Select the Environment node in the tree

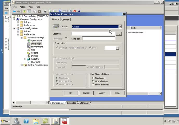click(37, 47)
